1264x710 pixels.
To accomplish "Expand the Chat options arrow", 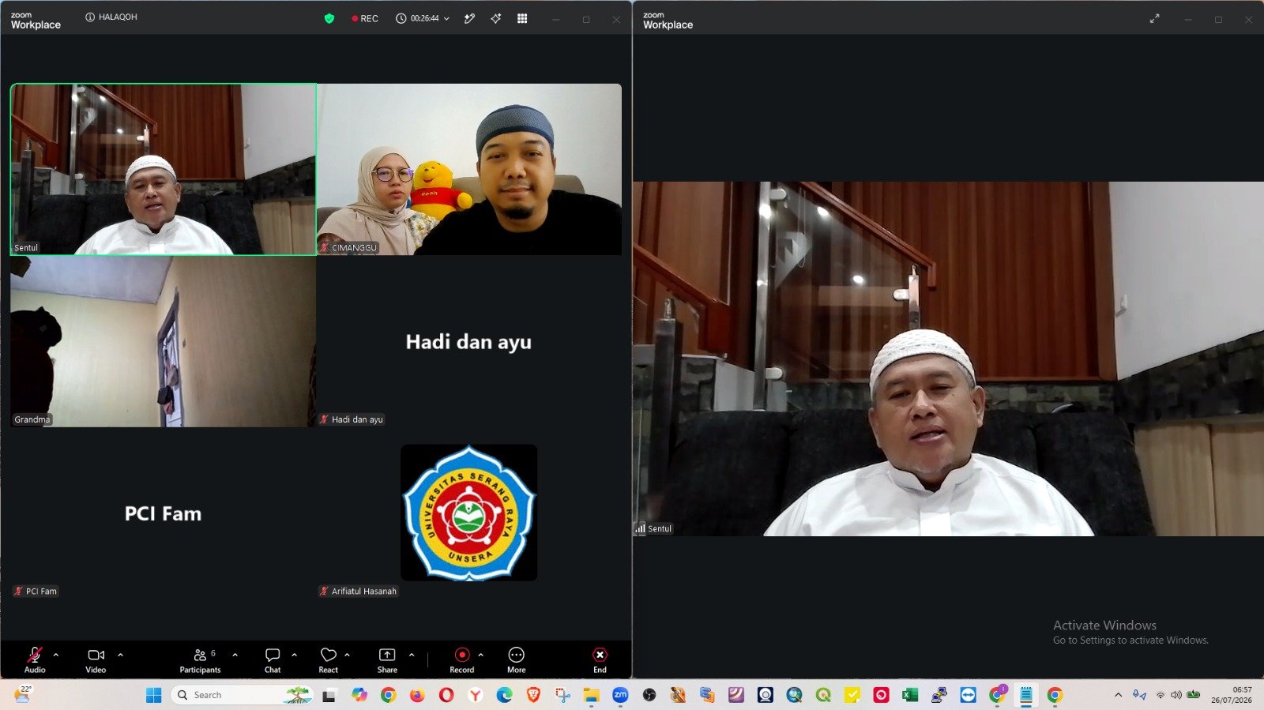I will (295, 655).
